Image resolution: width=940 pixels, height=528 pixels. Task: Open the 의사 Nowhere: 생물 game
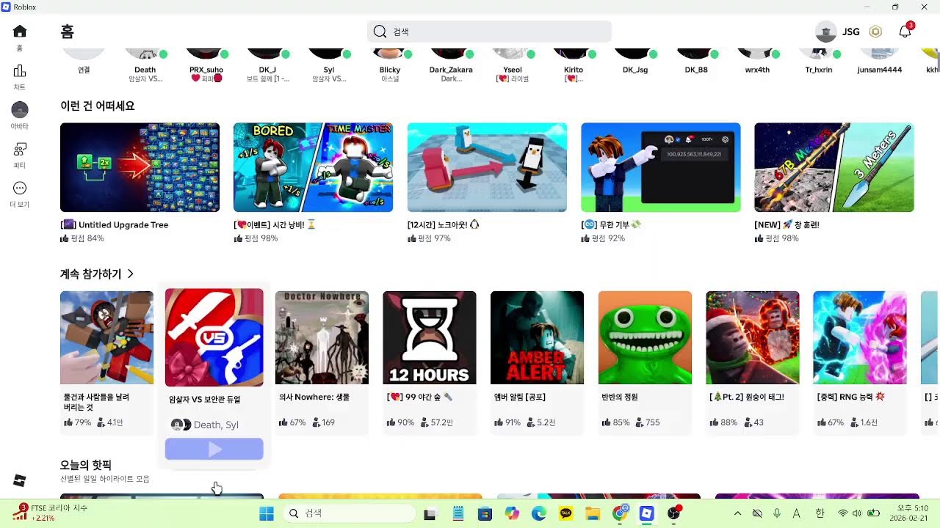(x=322, y=337)
